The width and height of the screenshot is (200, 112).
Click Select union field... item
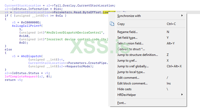tap(130, 43)
